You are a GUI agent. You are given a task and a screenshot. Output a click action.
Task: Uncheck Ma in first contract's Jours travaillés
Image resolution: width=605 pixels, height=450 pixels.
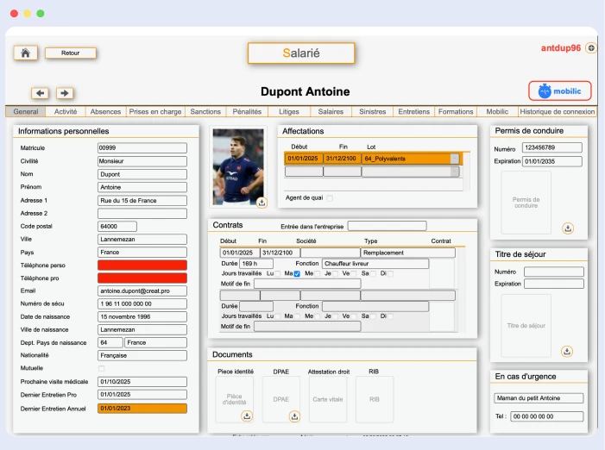pos(297,274)
